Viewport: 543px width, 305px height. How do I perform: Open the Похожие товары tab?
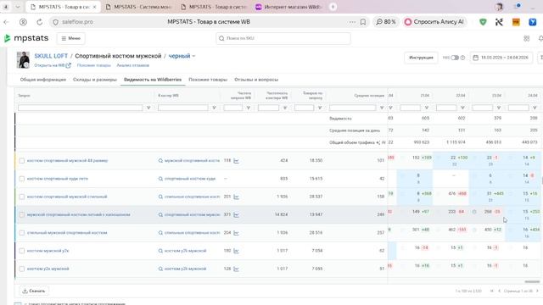(x=208, y=80)
